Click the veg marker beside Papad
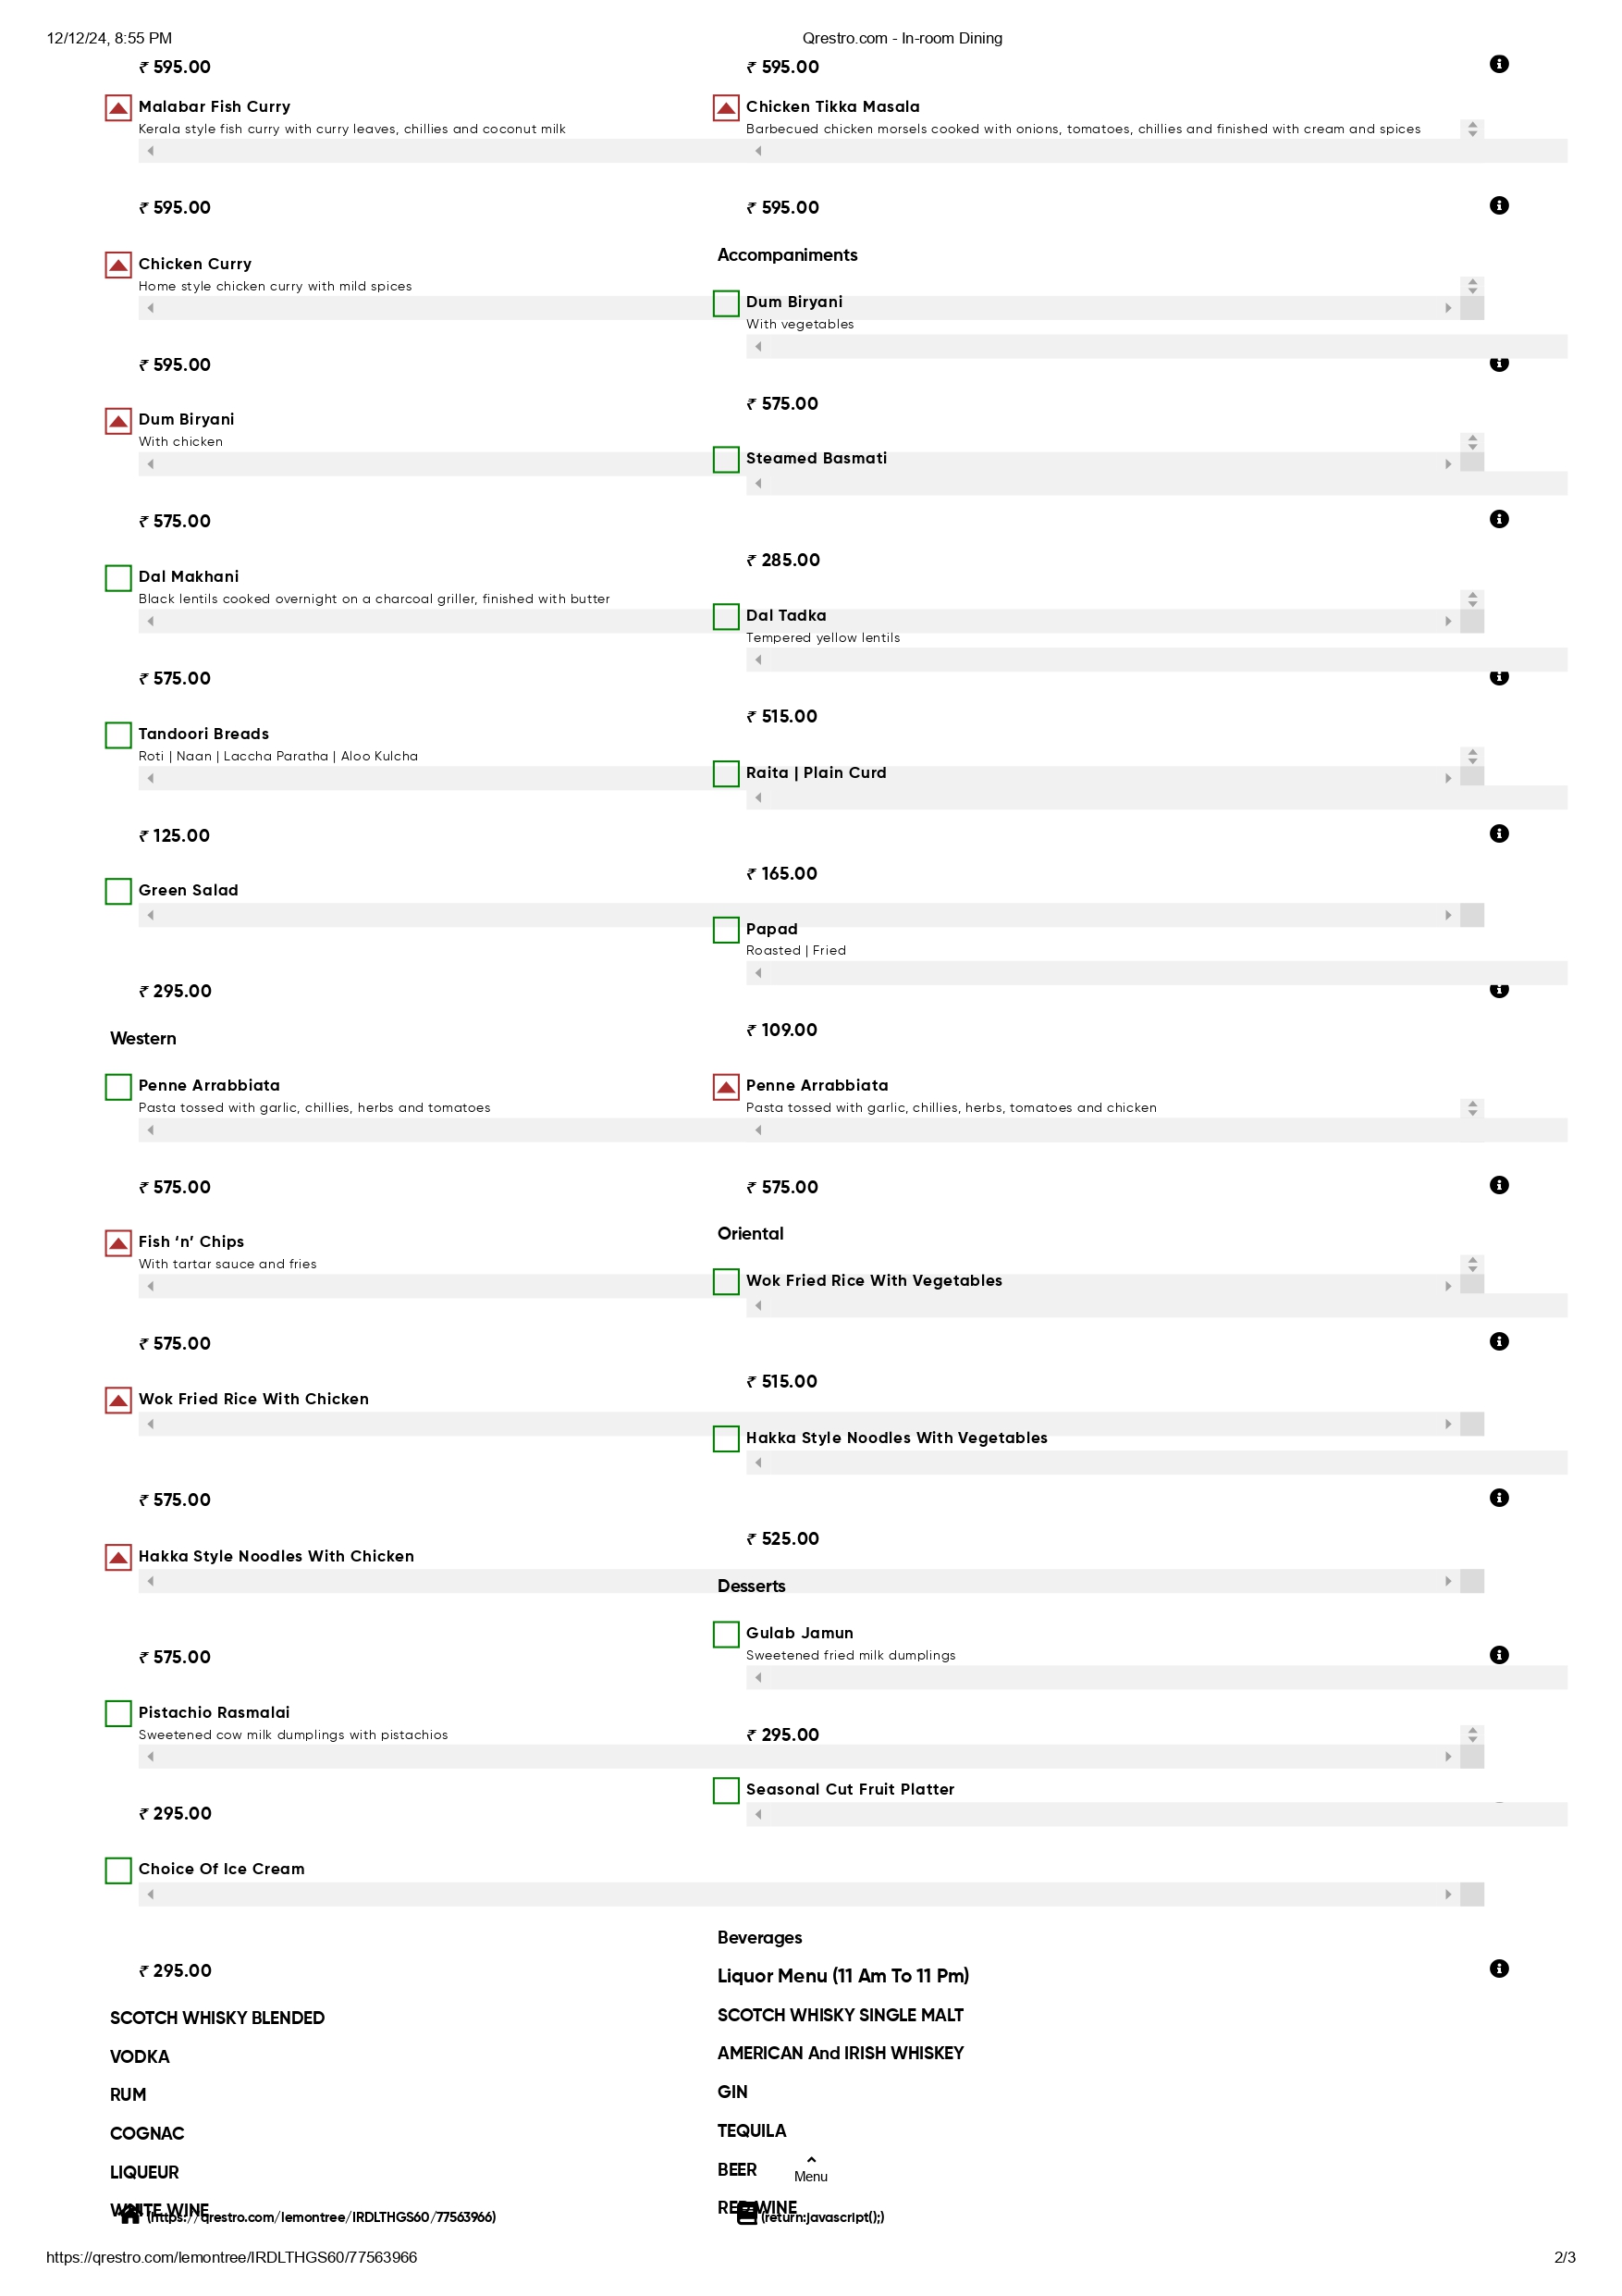This screenshot has height=2296, width=1622. click(x=726, y=930)
